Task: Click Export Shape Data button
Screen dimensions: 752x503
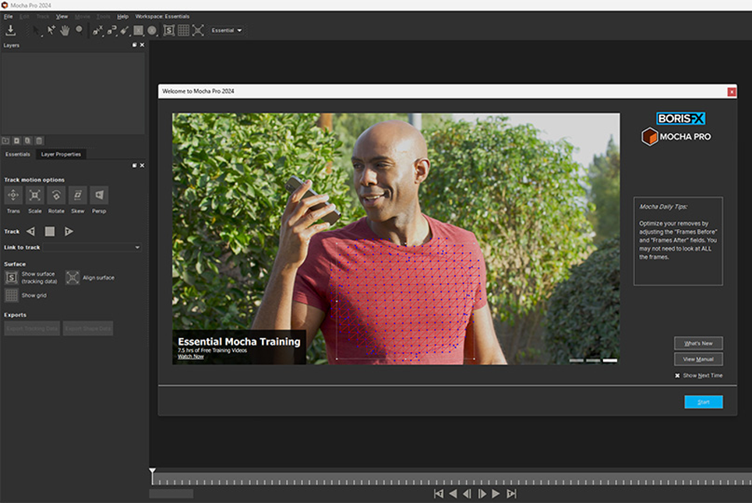Action: tap(88, 329)
